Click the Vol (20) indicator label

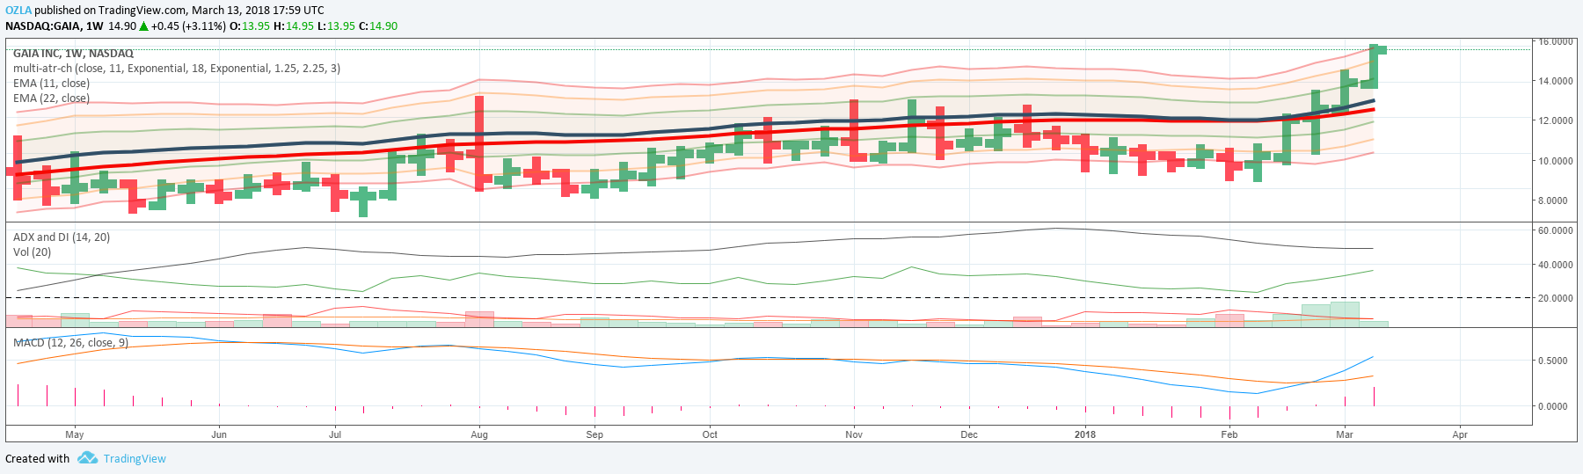pyautogui.click(x=32, y=252)
